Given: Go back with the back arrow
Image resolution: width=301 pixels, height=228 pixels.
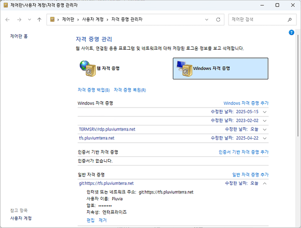Looking at the screenshot, I should [7, 20].
